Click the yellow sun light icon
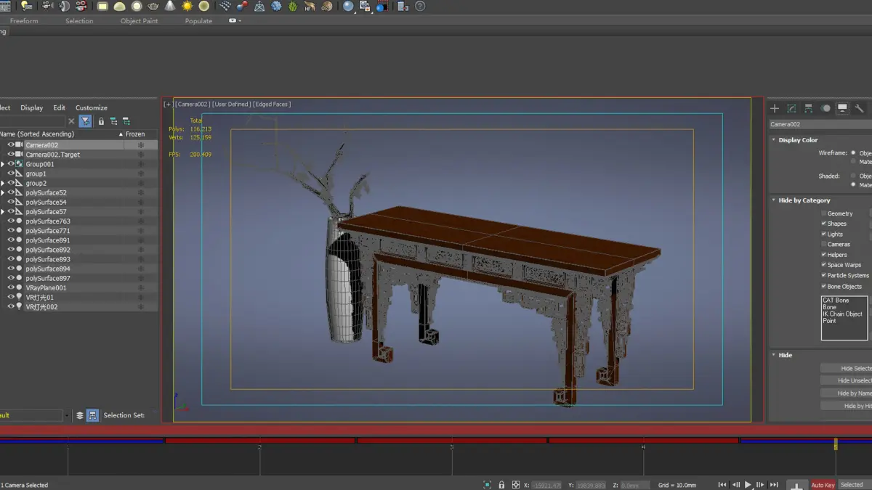Viewport: 872px width, 490px height. coord(187,6)
